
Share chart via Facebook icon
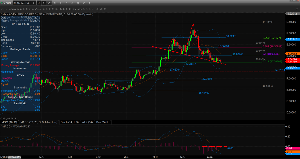click(90, 3)
